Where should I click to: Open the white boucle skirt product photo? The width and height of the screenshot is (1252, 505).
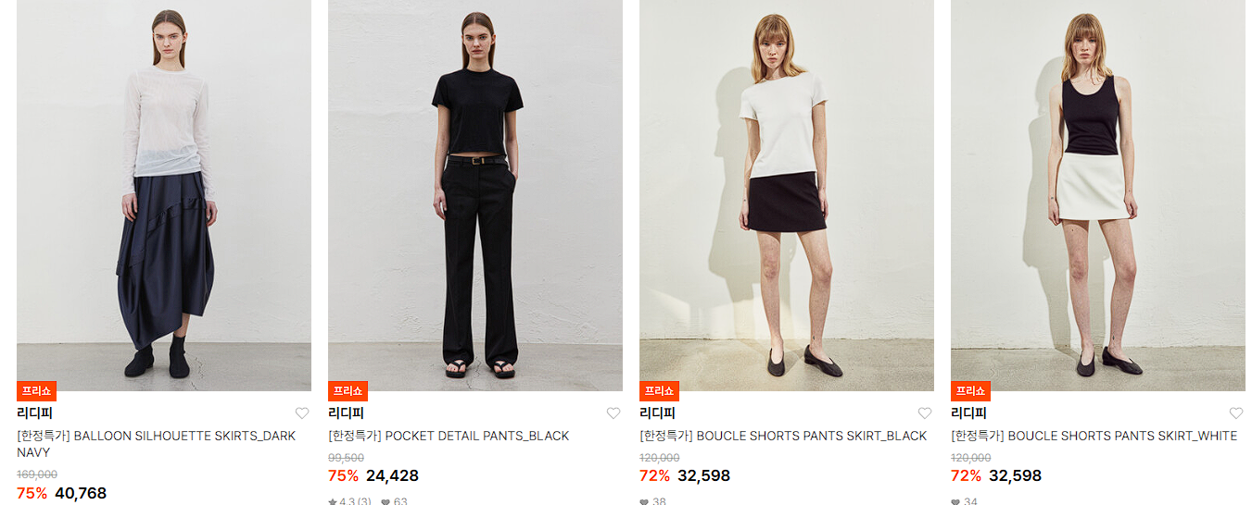coord(1098,195)
